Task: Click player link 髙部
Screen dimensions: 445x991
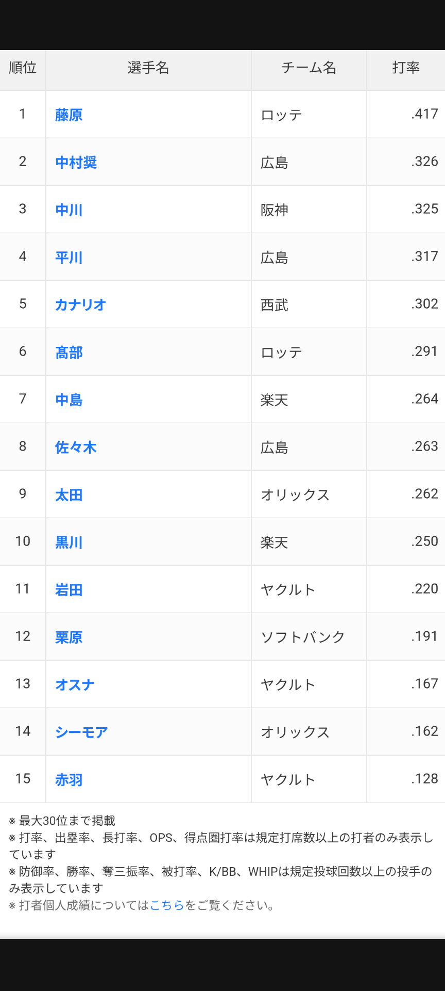Action: (69, 352)
